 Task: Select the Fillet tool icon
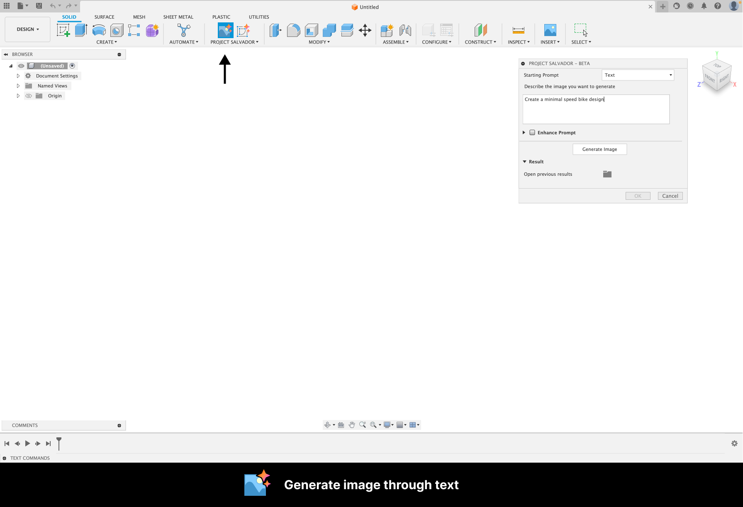[x=293, y=30]
